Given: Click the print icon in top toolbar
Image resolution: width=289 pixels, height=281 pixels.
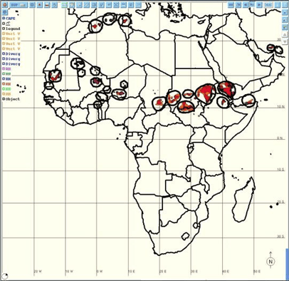Looking at the screenshot, I should (47, 5).
